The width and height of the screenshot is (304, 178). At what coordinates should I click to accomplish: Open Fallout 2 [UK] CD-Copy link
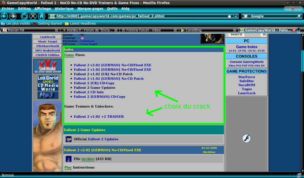(94, 83)
